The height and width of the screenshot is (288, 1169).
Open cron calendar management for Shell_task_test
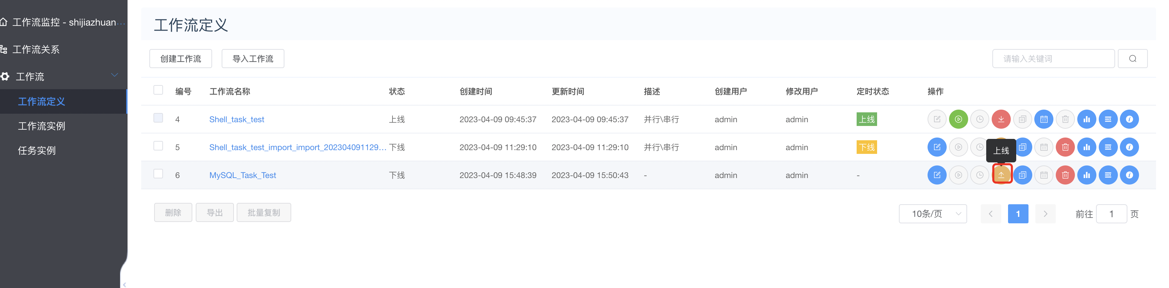click(1044, 119)
